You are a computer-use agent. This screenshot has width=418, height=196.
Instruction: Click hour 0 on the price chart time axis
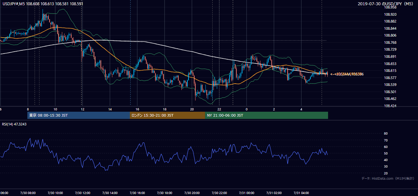tap(247, 109)
